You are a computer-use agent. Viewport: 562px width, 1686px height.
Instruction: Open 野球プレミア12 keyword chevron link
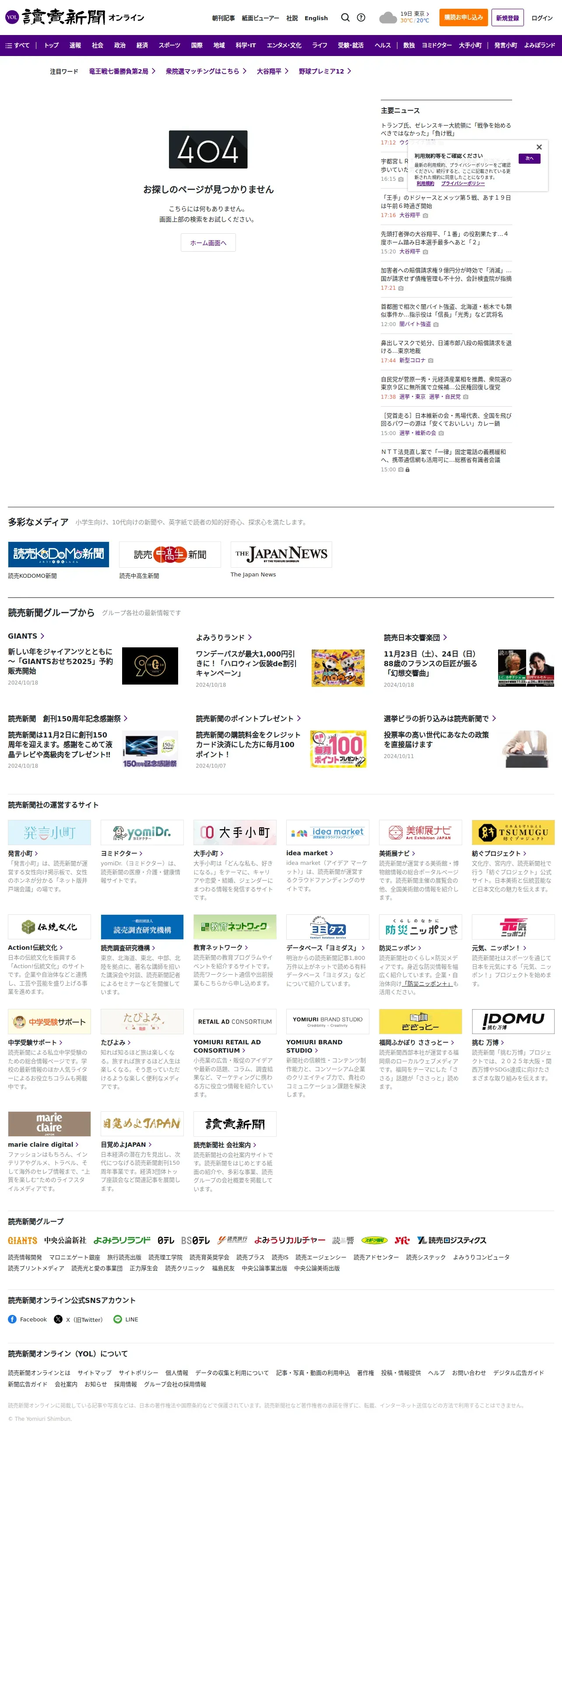325,71
